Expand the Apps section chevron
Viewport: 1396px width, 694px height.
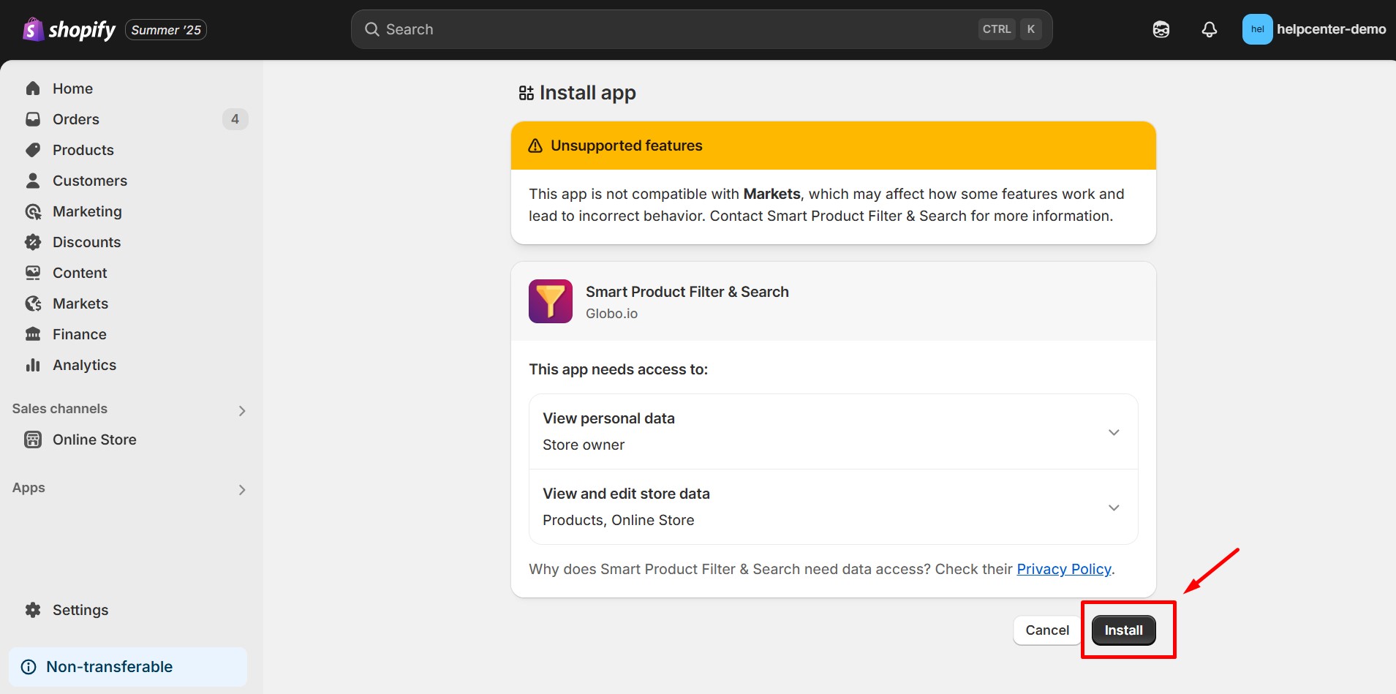click(241, 489)
